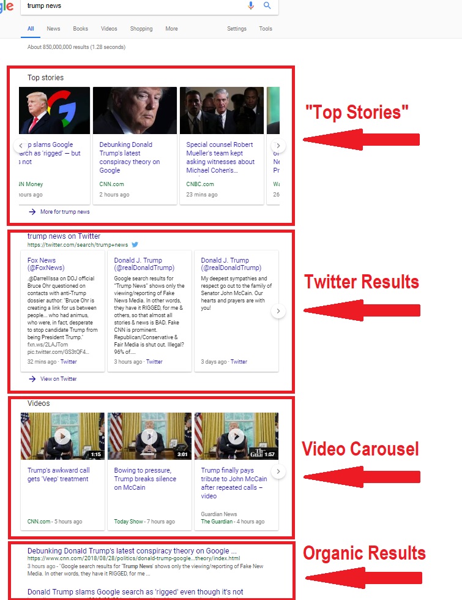Play the Trump's awkward call video

(x=62, y=436)
